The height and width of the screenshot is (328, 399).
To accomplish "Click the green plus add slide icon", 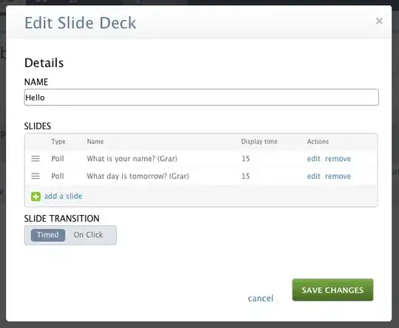I will tap(35, 197).
